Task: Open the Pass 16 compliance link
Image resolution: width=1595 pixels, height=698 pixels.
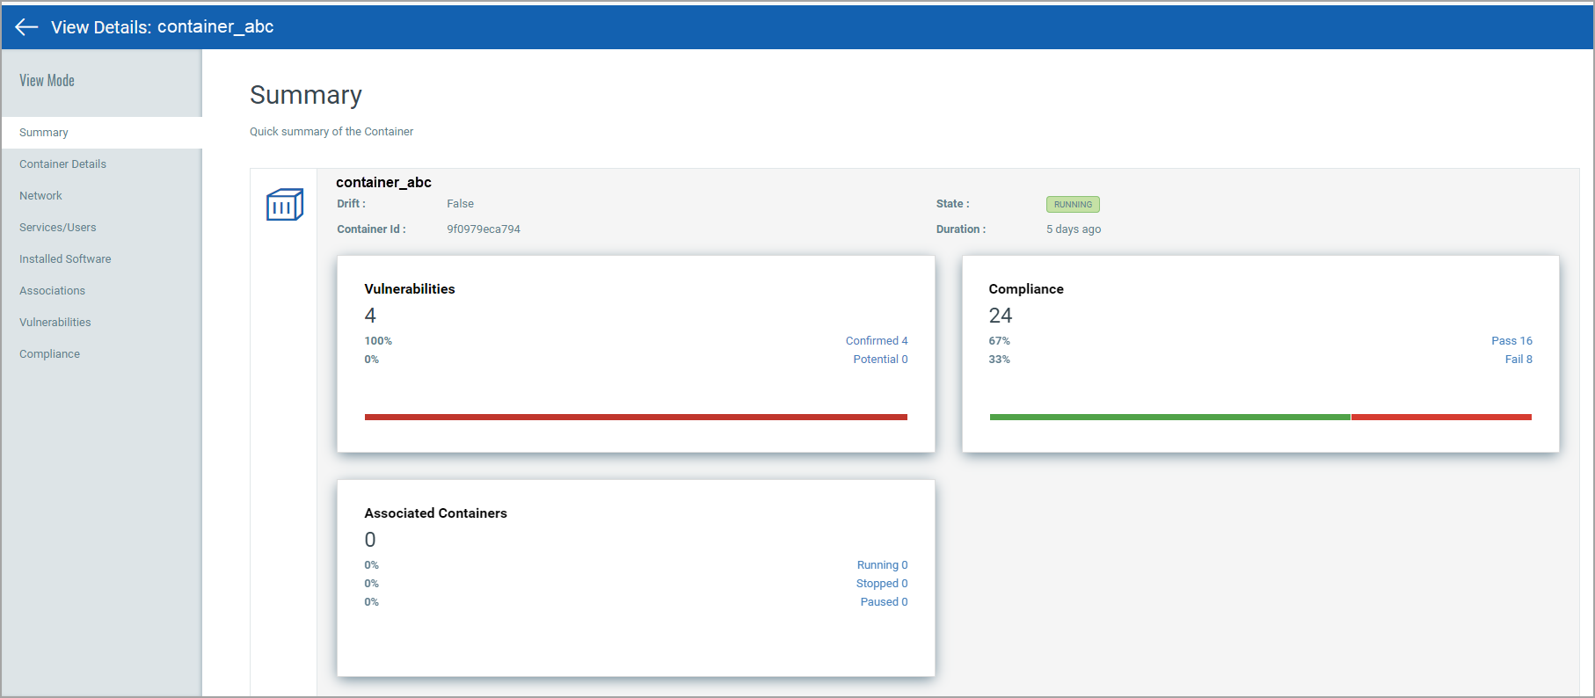Action: coord(1511,341)
